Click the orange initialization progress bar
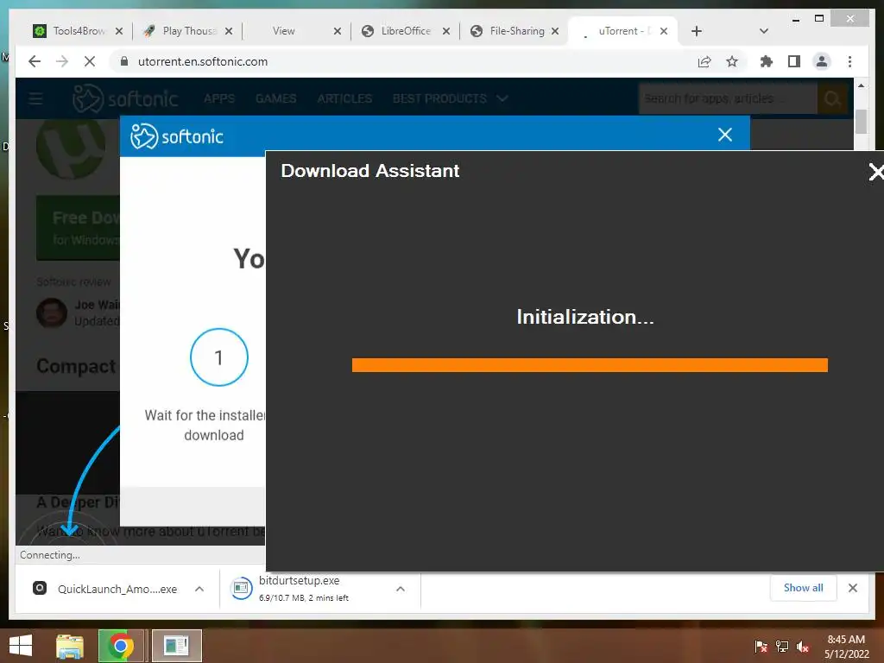Viewport: 884px width, 663px height. 590,365
